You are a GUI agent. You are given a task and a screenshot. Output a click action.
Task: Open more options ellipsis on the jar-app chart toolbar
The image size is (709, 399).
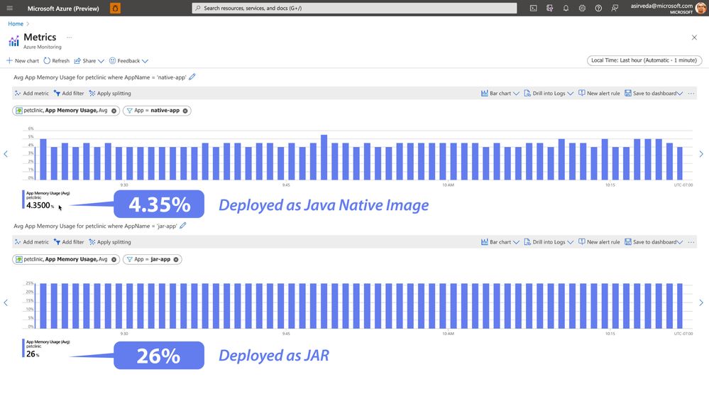tap(691, 242)
